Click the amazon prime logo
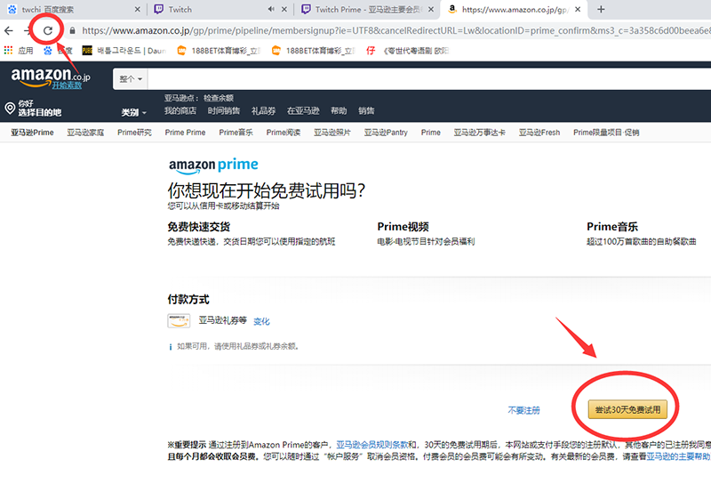711x492 pixels. coord(213,165)
